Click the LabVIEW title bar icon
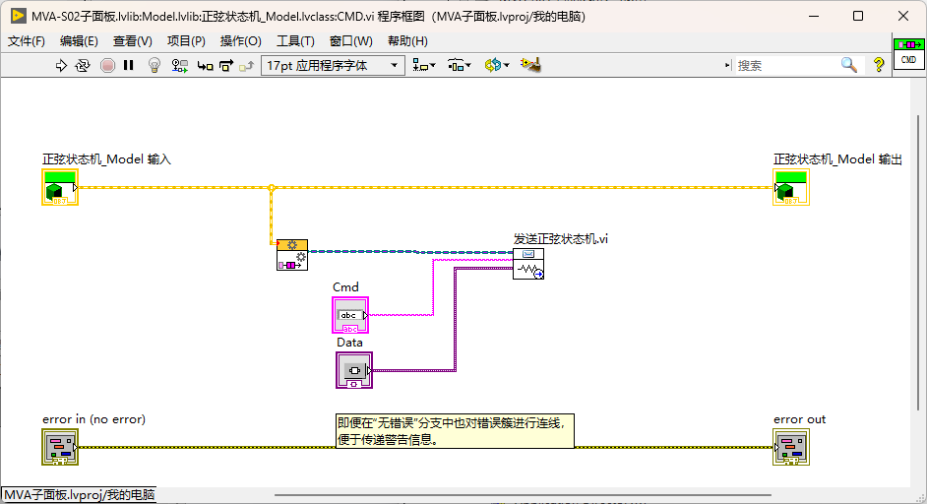The height and width of the screenshot is (504, 927). point(19,16)
